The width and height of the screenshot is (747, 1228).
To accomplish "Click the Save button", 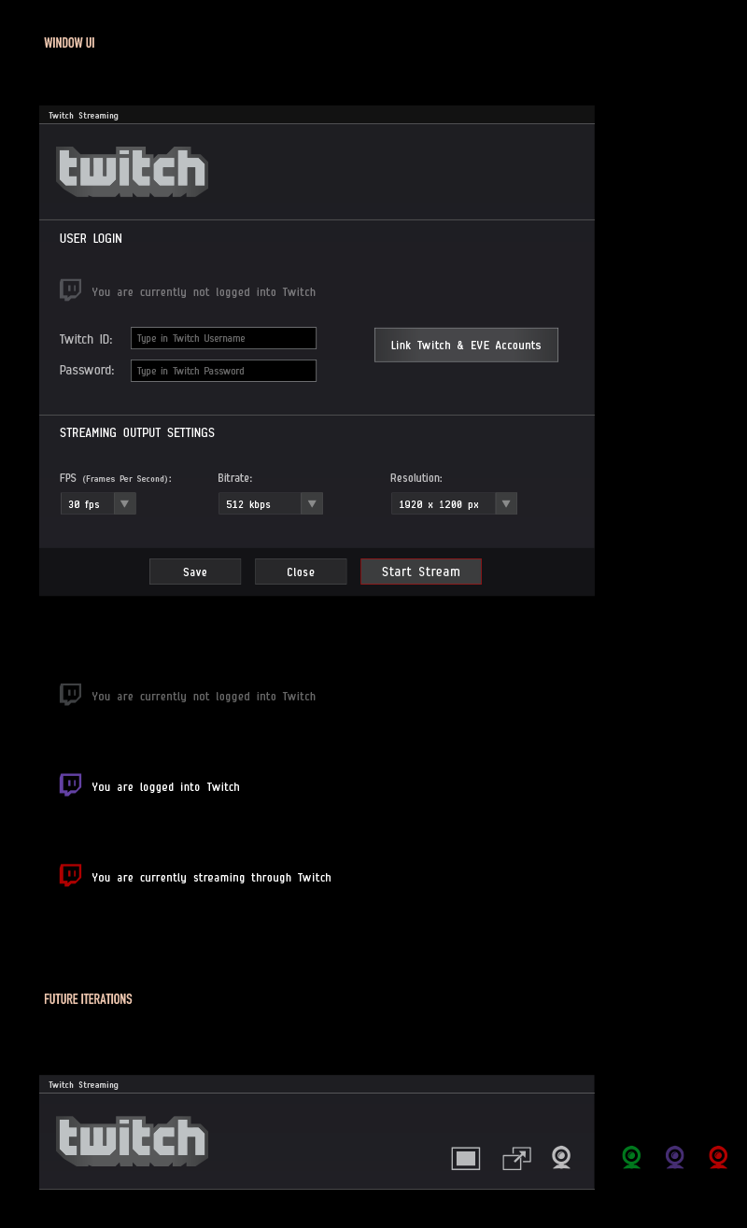I will (195, 572).
